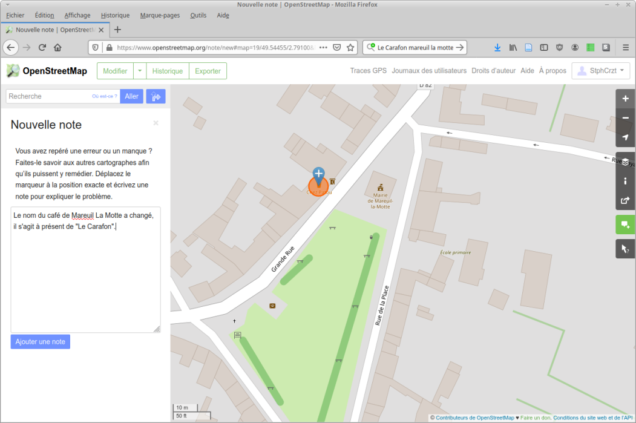Click the Recherche search field

pos(48,96)
